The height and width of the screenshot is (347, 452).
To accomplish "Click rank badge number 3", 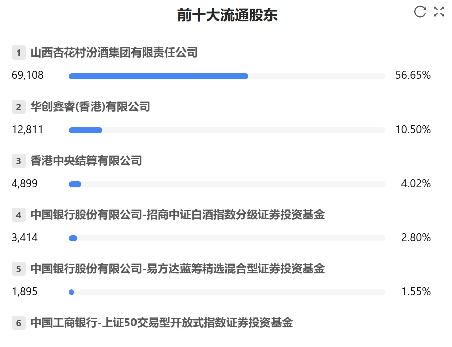I will [19, 161].
